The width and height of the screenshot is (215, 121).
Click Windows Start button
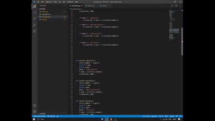pyautogui.click(x=34, y=119)
